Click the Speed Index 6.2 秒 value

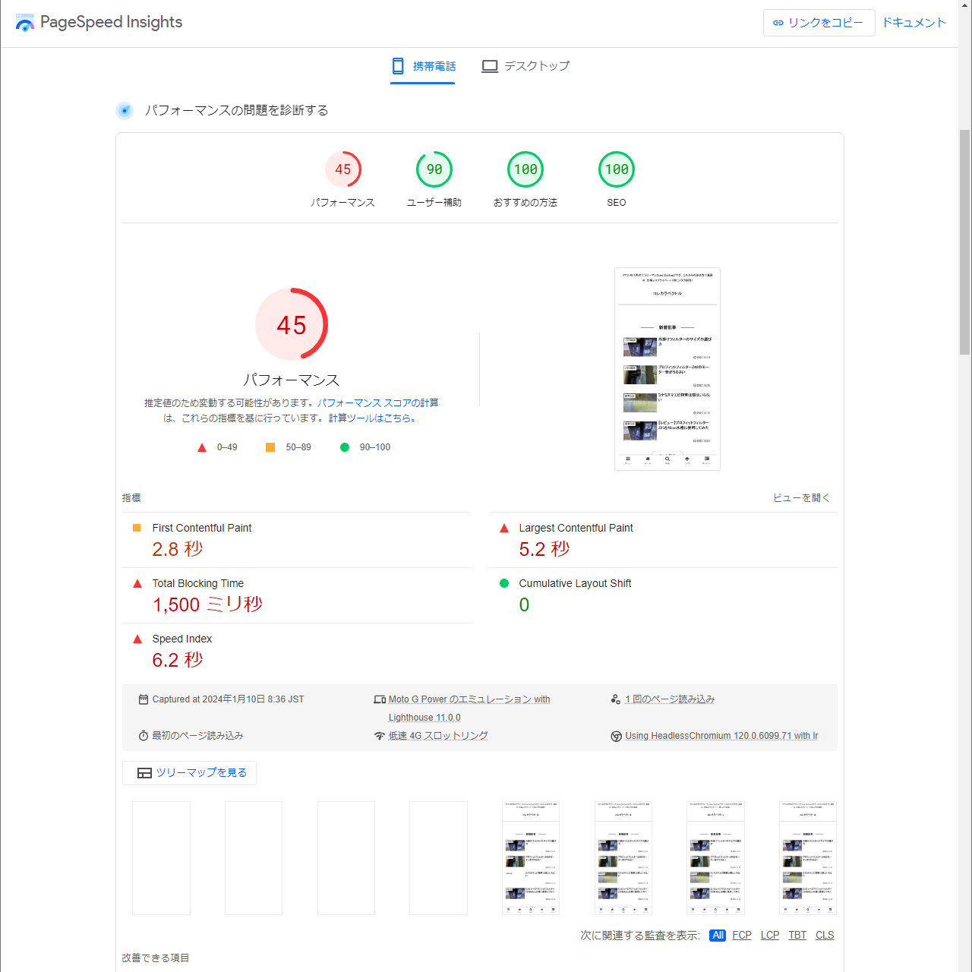[178, 660]
